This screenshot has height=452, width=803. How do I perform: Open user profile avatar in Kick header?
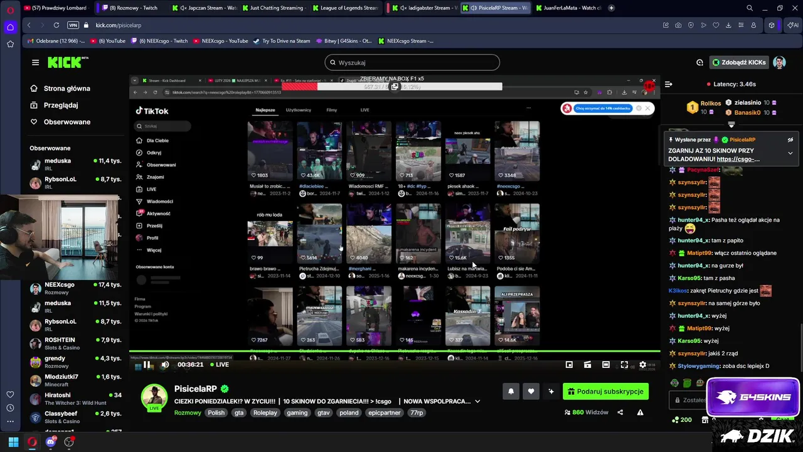click(779, 62)
